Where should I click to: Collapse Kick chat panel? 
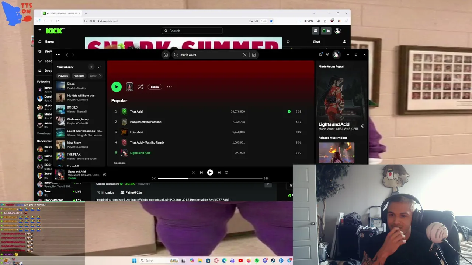click(x=288, y=42)
